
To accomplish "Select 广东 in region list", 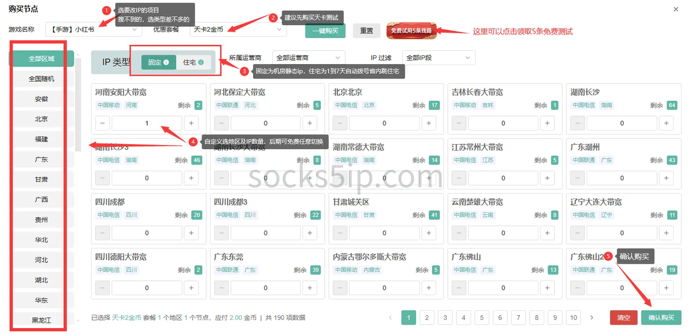I will (x=42, y=159).
